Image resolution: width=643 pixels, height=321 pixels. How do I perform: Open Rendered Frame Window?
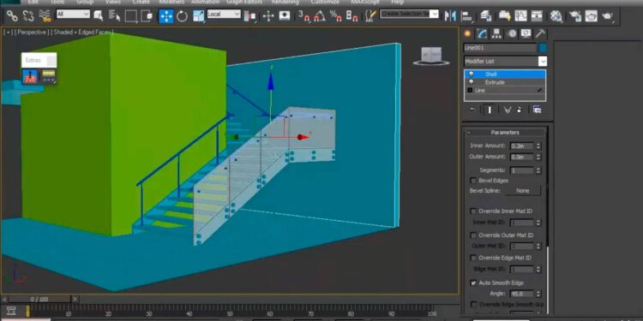click(x=591, y=15)
